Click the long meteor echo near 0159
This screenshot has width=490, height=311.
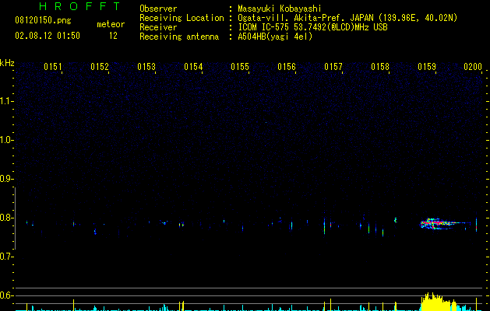(446, 224)
